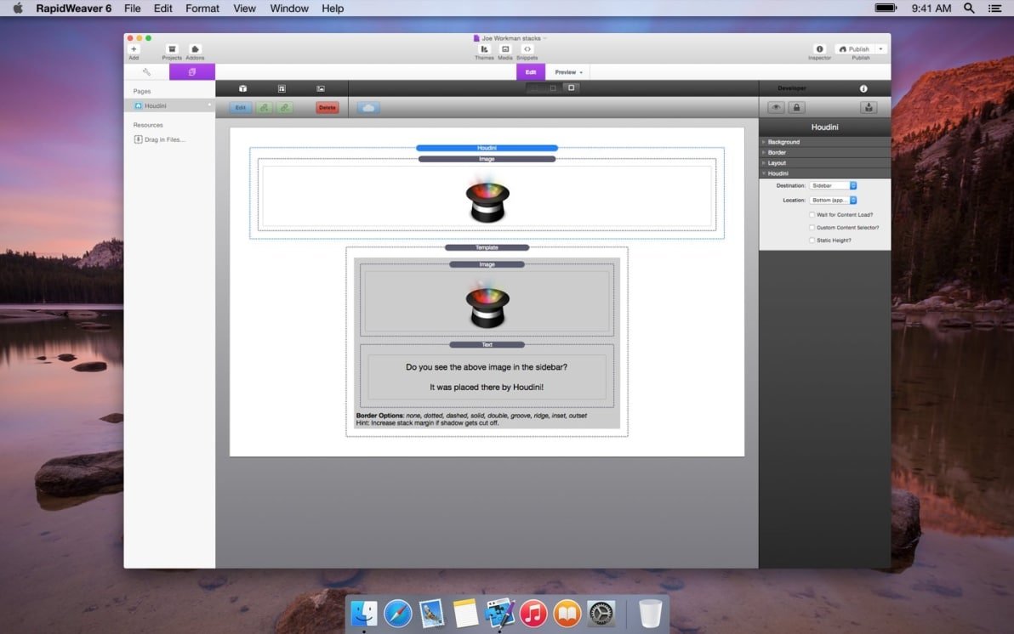Expand the Background section
1014x634 pixels.
coord(783,142)
